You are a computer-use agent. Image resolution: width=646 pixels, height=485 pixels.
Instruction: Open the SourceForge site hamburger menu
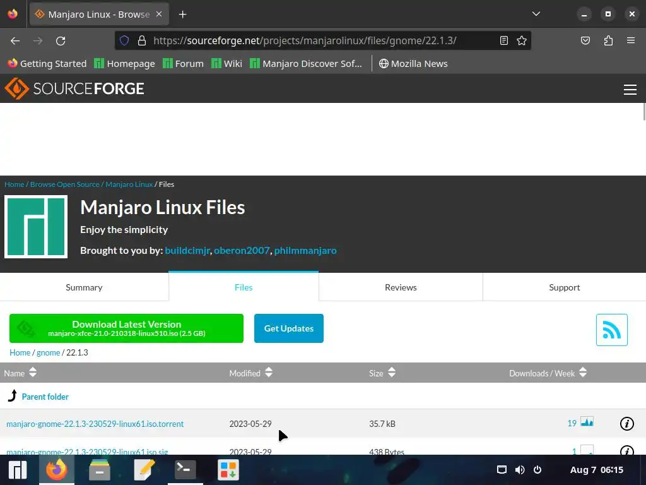pos(630,90)
